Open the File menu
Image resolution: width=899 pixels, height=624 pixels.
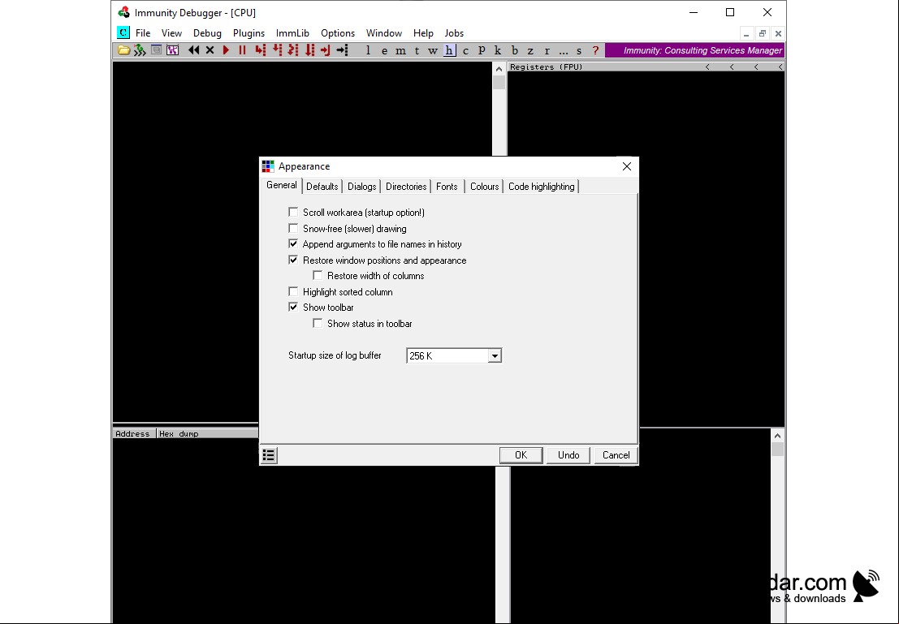click(143, 33)
